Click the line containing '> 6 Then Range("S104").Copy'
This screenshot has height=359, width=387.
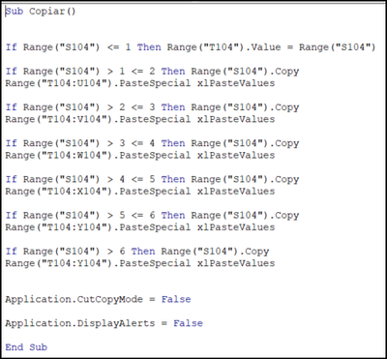point(137,252)
